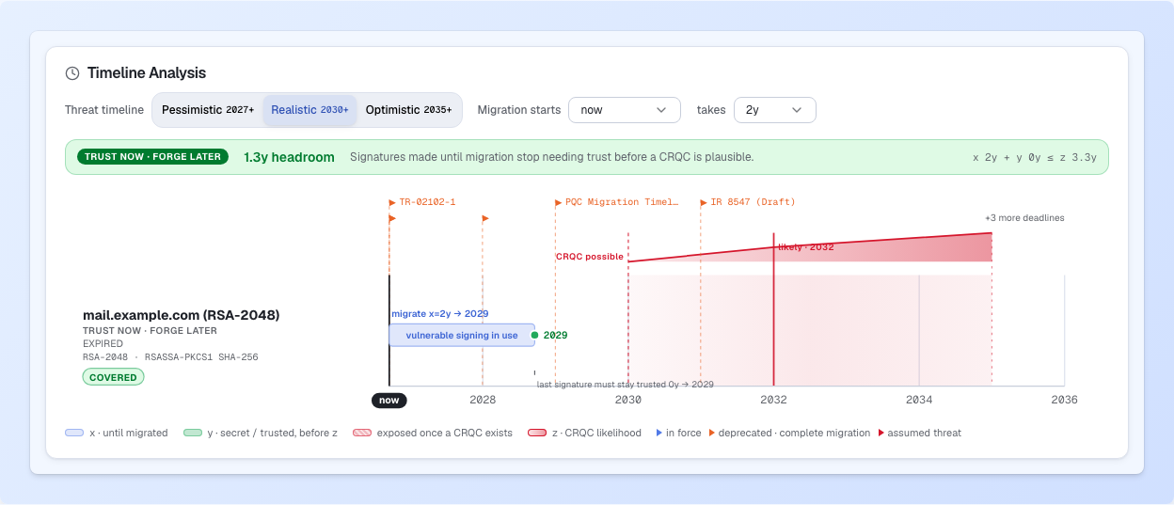1174x505 pixels.
Task: Click the exposed once a CRQC exists swatch
Action: tap(362, 433)
